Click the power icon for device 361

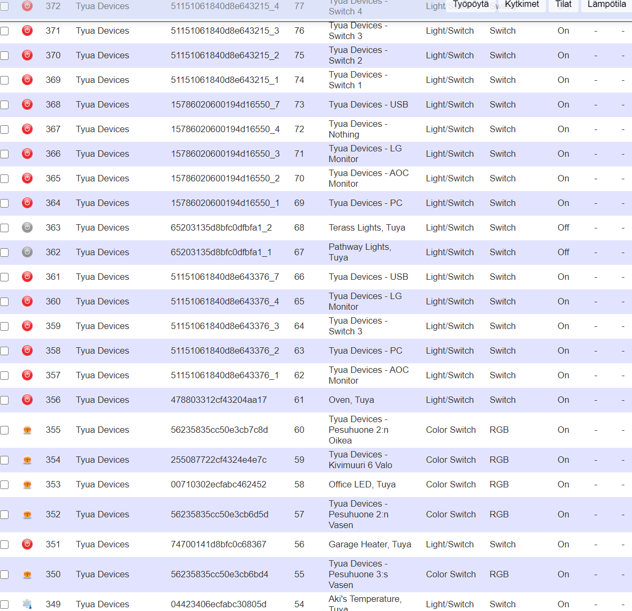[27, 277]
